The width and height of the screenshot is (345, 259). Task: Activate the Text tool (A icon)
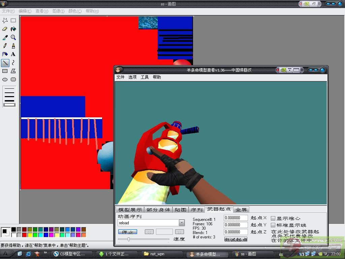click(x=13, y=54)
